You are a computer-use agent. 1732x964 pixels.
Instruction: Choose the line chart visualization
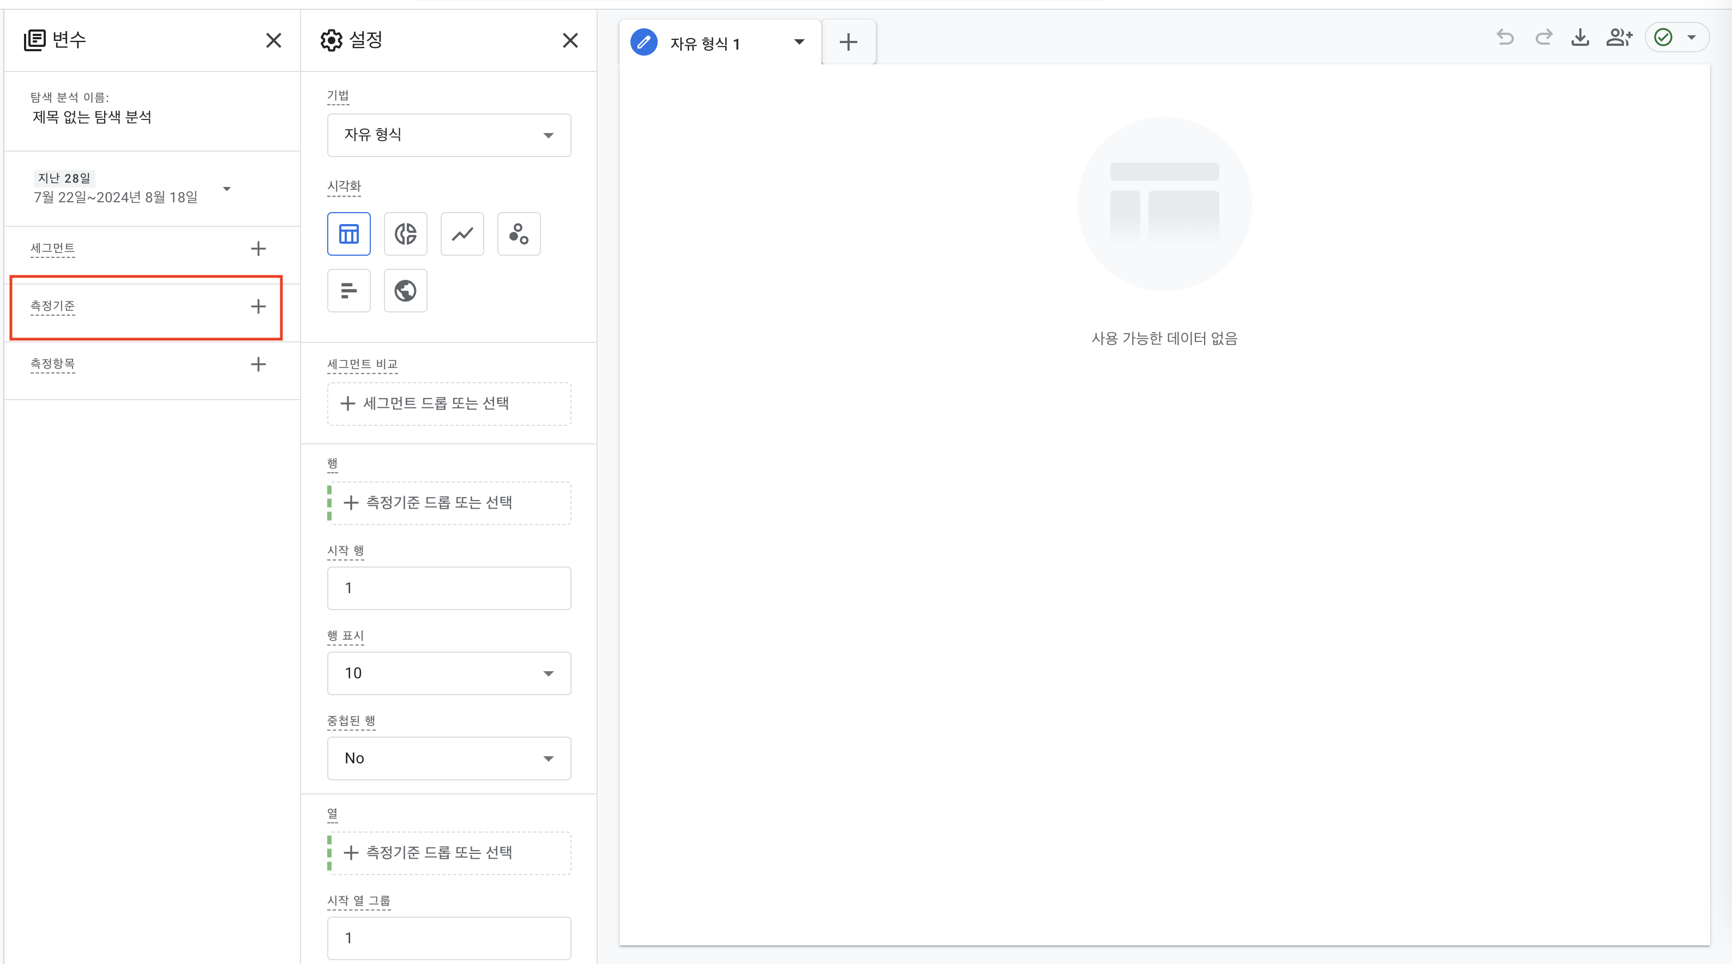click(x=462, y=234)
